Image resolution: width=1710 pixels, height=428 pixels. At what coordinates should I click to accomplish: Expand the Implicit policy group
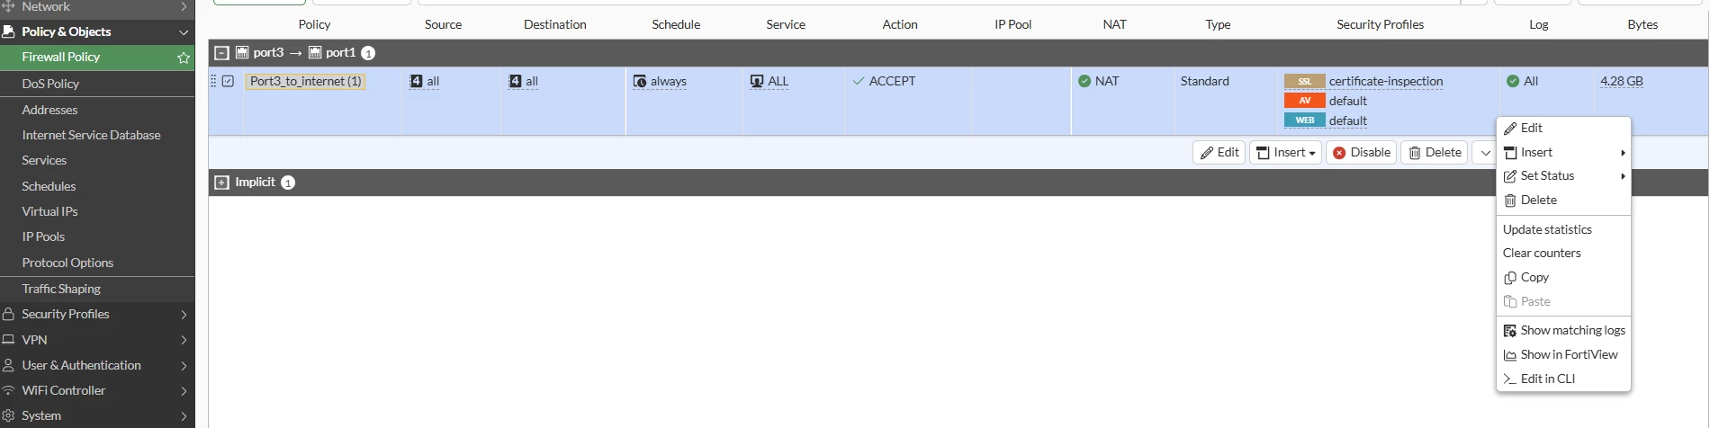click(x=221, y=183)
